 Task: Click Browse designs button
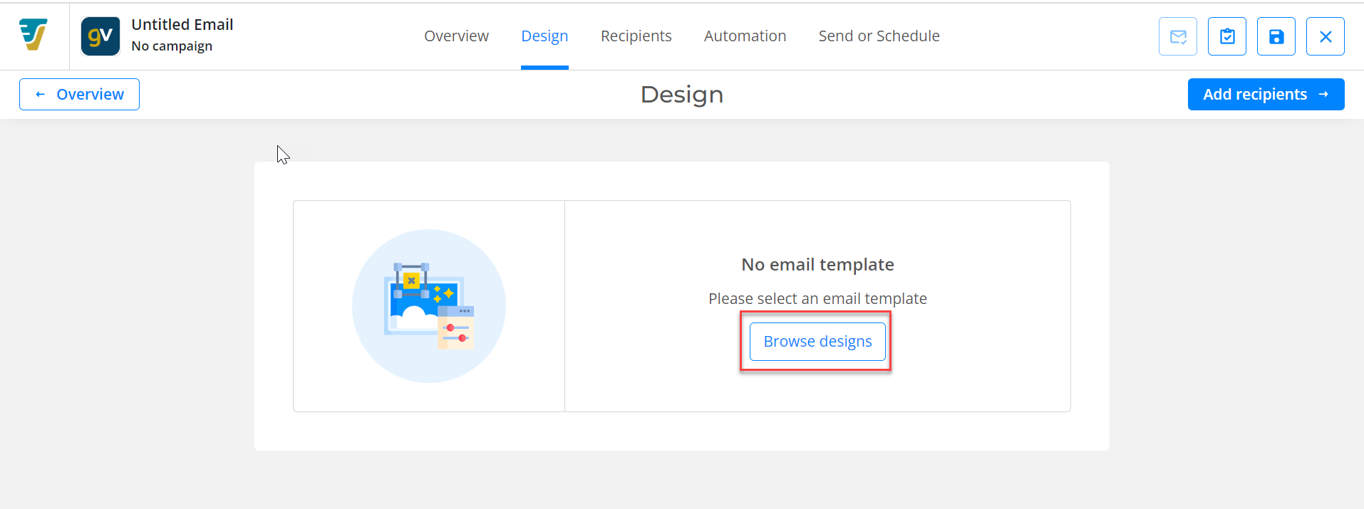click(817, 342)
